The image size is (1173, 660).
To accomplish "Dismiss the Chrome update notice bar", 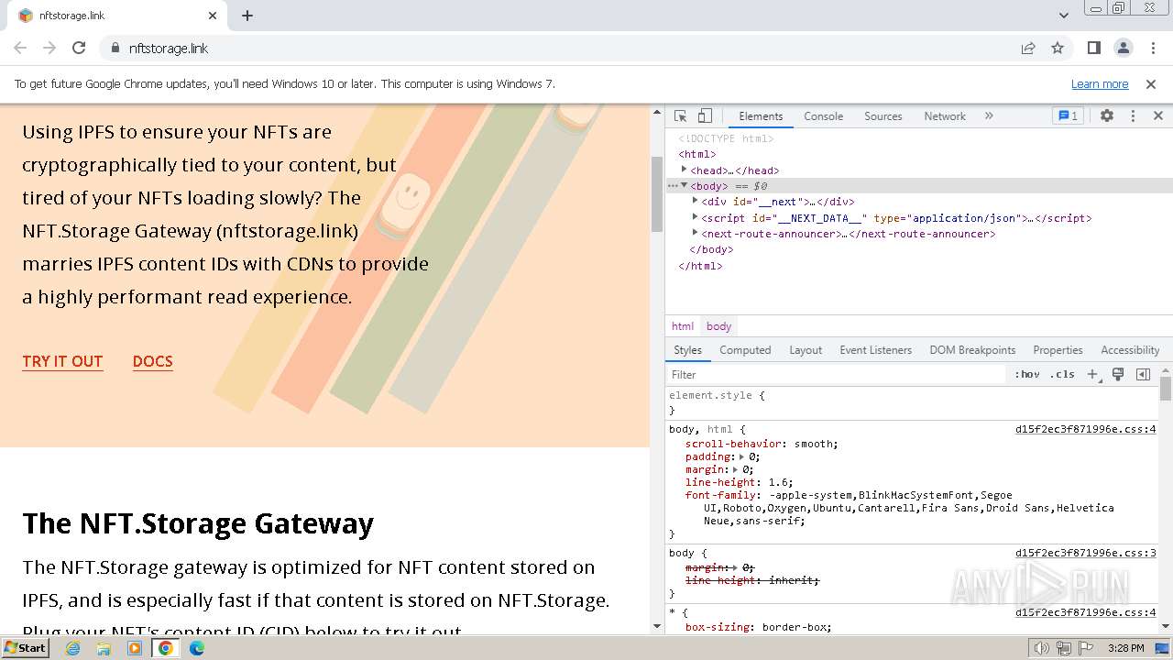I will 1151,83.
